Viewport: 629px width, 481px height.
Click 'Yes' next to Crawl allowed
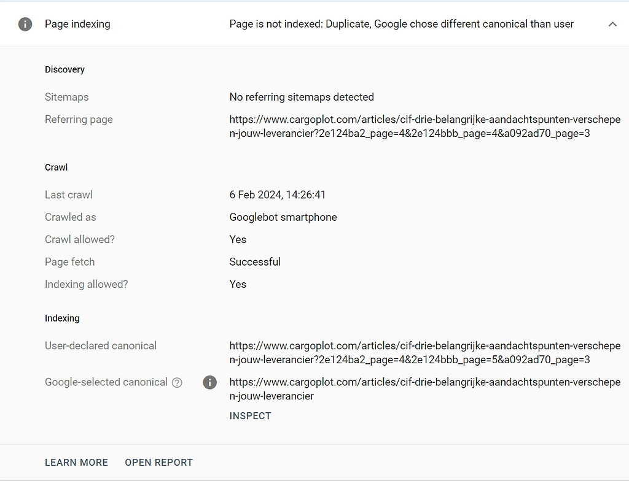[x=238, y=239]
